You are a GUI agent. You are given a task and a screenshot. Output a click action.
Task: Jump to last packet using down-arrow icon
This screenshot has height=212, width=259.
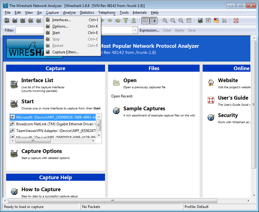[x=133, y=21]
